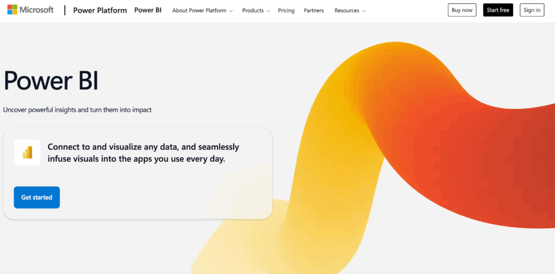Click the Microsoft wordmark text

(37, 10)
